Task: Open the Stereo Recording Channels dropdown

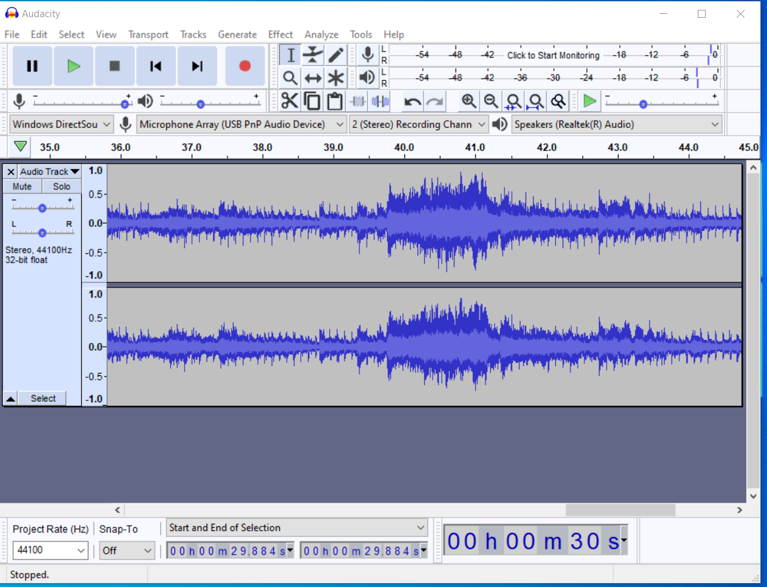Action: point(419,124)
